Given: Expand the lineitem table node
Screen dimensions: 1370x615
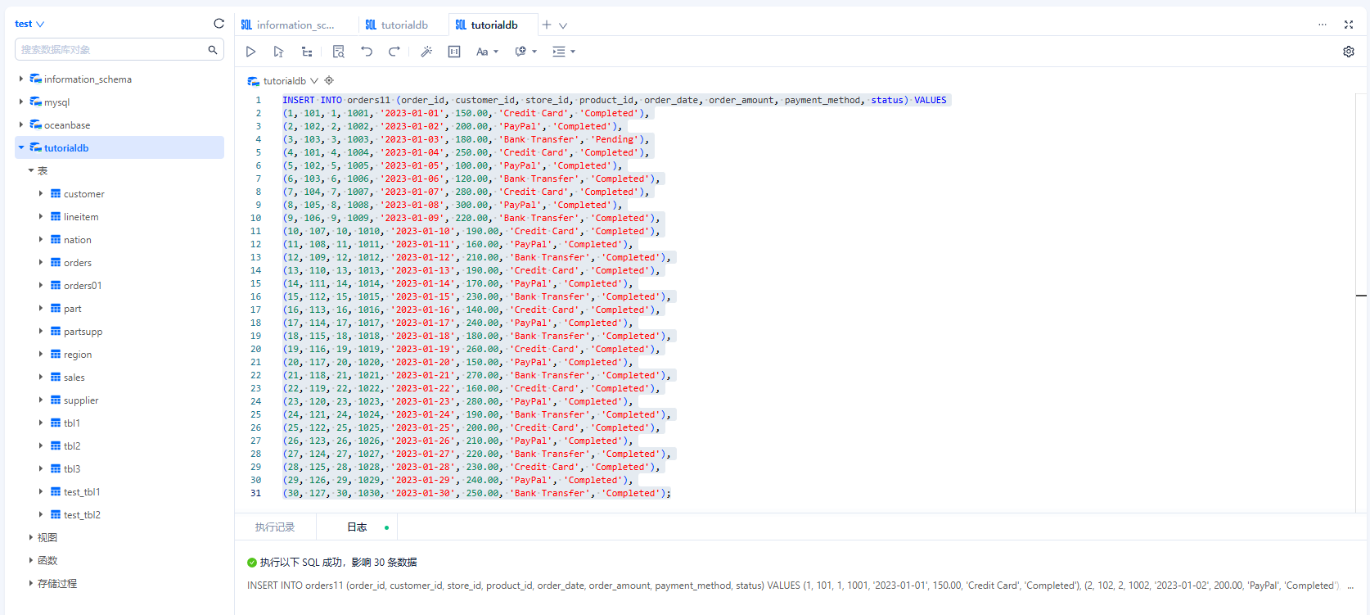Looking at the screenshot, I should [41, 217].
